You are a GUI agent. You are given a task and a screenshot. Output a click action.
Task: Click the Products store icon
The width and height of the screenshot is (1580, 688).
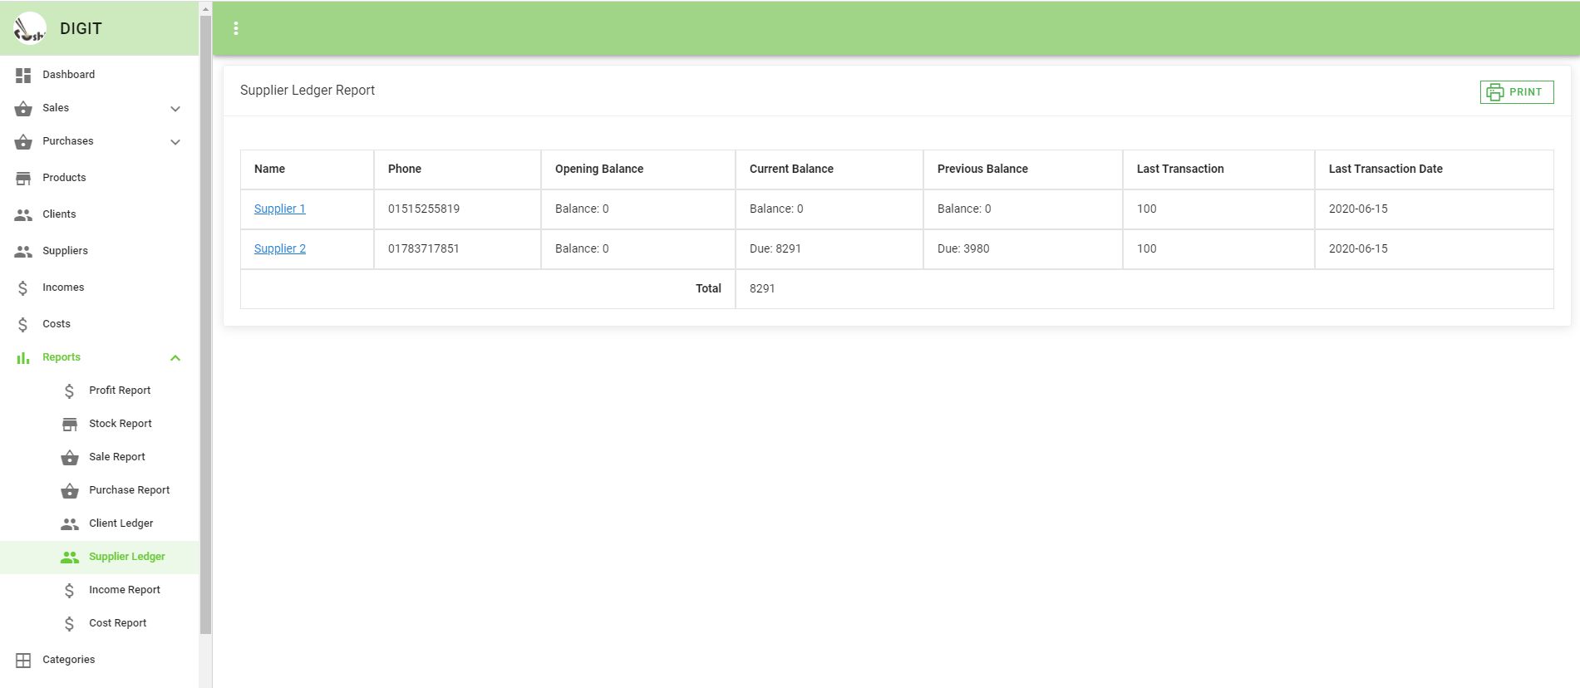pos(23,178)
